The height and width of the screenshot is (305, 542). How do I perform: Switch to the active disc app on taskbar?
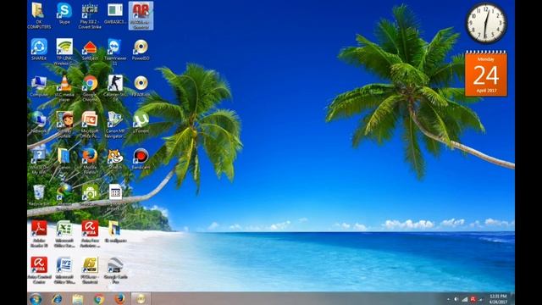141,299
